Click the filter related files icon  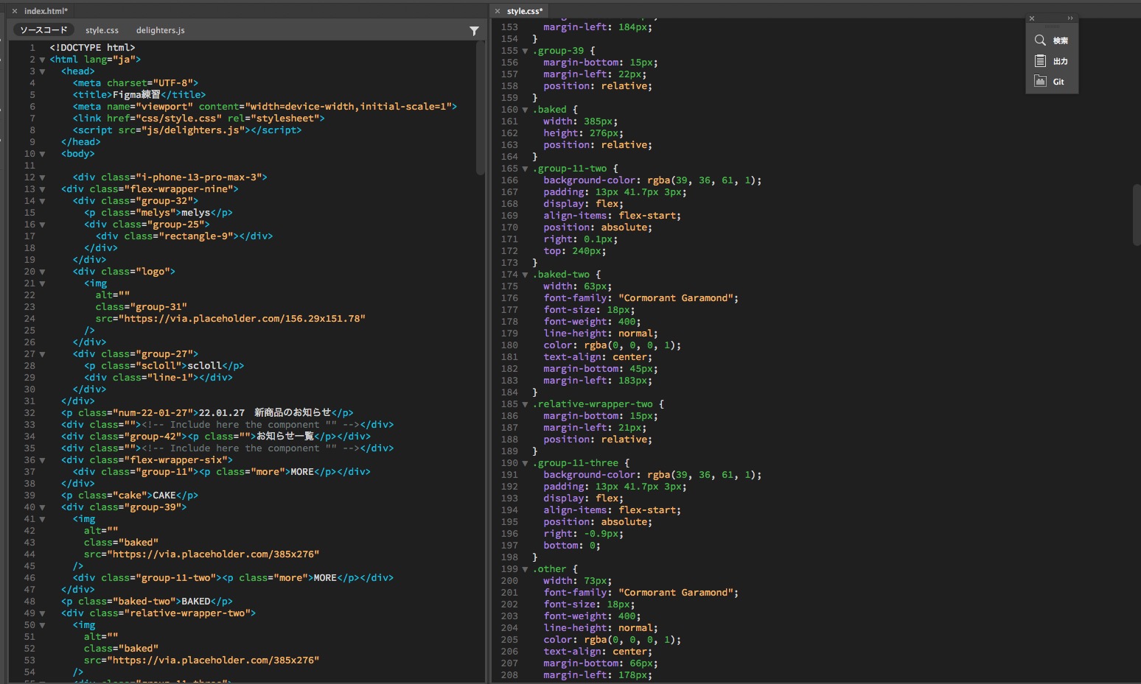(x=474, y=31)
